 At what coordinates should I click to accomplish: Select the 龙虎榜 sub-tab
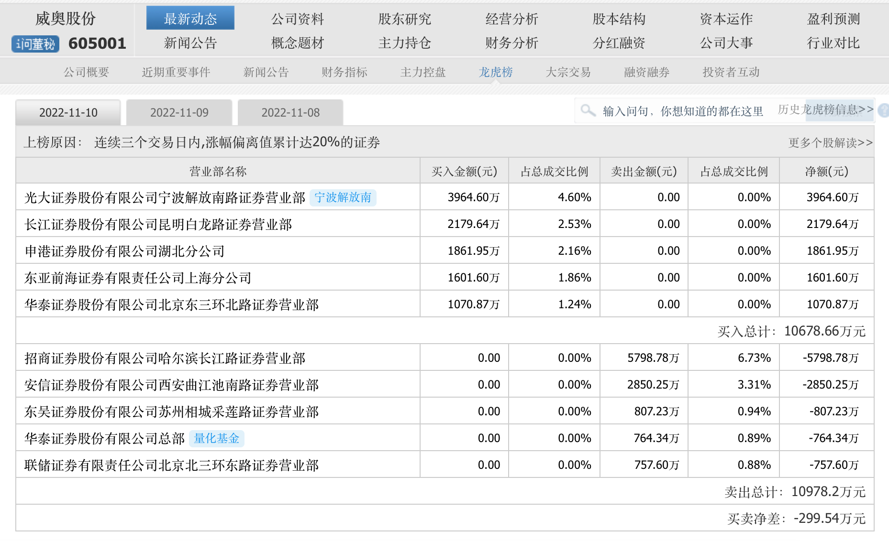click(x=495, y=72)
